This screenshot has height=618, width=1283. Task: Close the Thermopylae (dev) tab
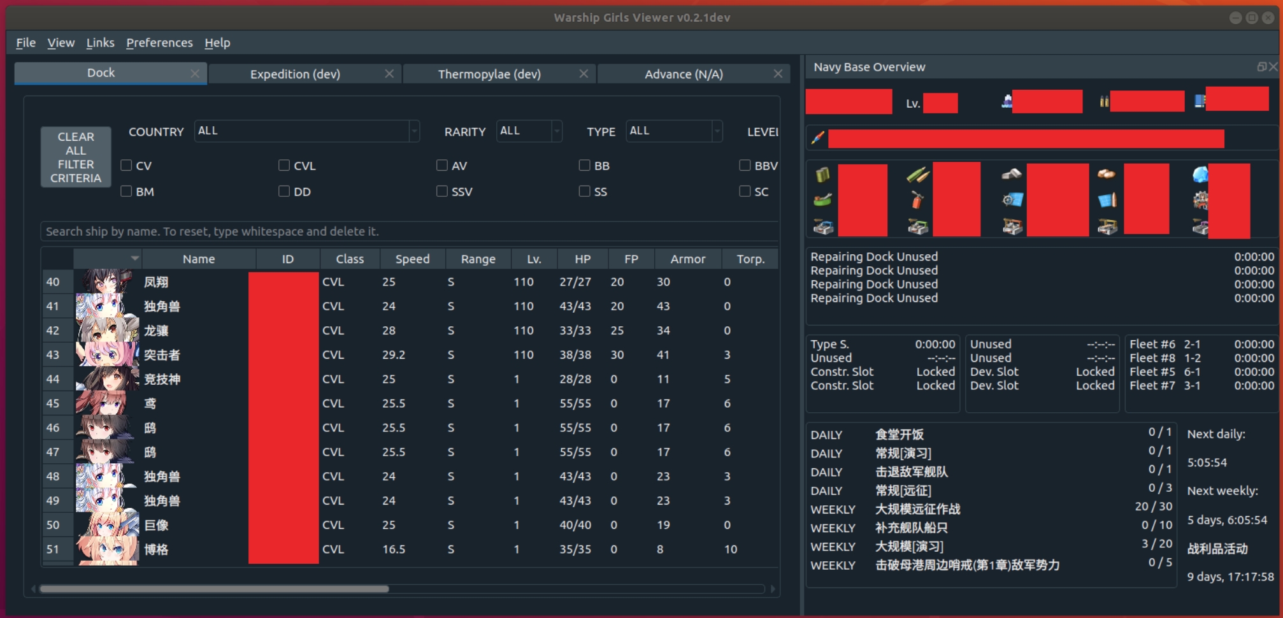[584, 74]
